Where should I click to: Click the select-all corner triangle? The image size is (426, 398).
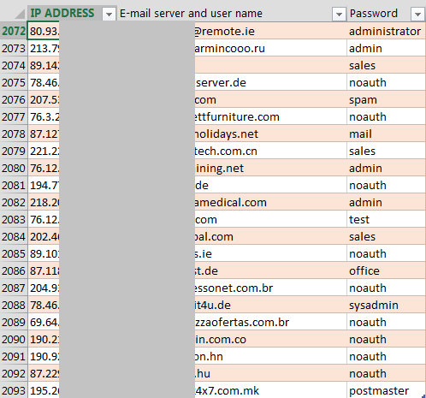click(x=20, y=14)
